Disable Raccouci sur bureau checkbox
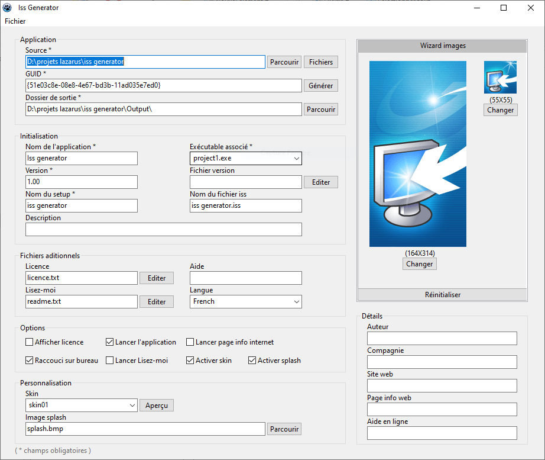545x460 pixels. pos(30,361)
